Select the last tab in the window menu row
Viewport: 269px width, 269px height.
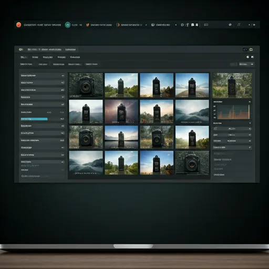coord(75,57)
